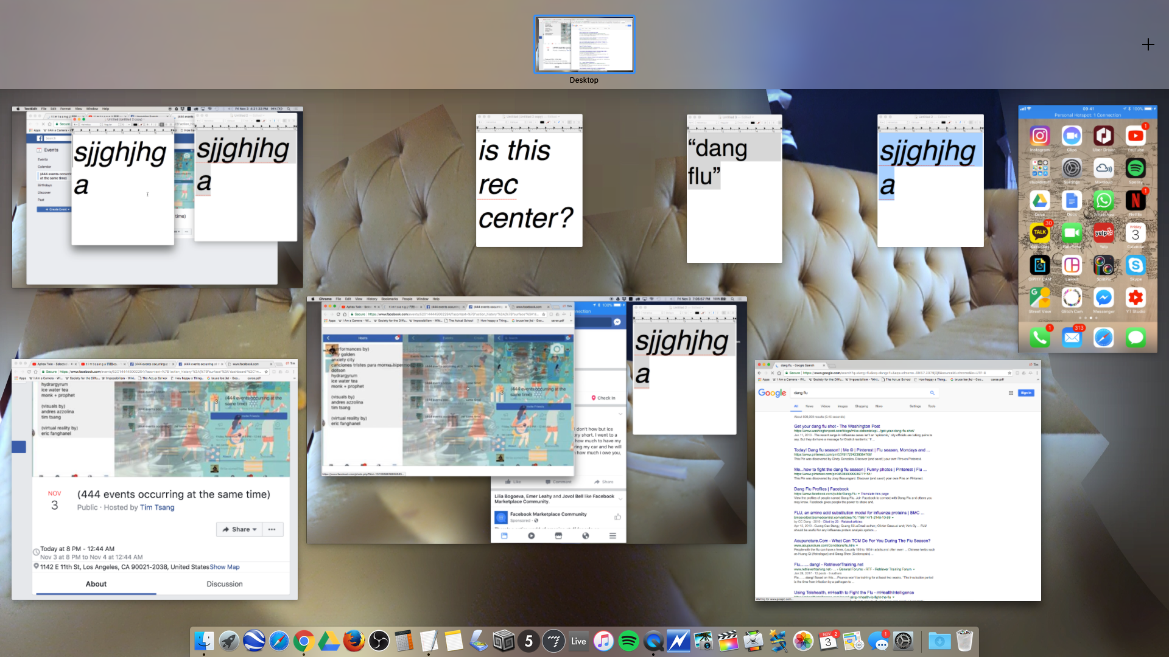Click the Show Map link under the event address

(225, 566)
